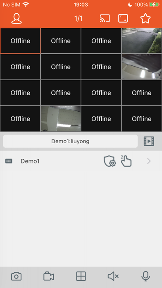Tap the battery indicator in status bar
Viewport: 162px width, 288px height.
(154, 5)
